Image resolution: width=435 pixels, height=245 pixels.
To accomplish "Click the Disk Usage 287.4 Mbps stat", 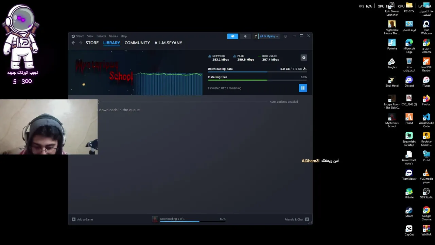I will pyautogui.click(x=268, y=58).
